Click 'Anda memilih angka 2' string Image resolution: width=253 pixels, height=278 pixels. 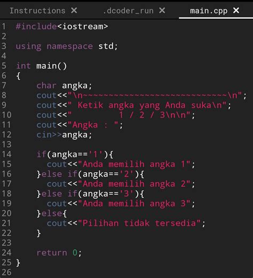(134, 184)
